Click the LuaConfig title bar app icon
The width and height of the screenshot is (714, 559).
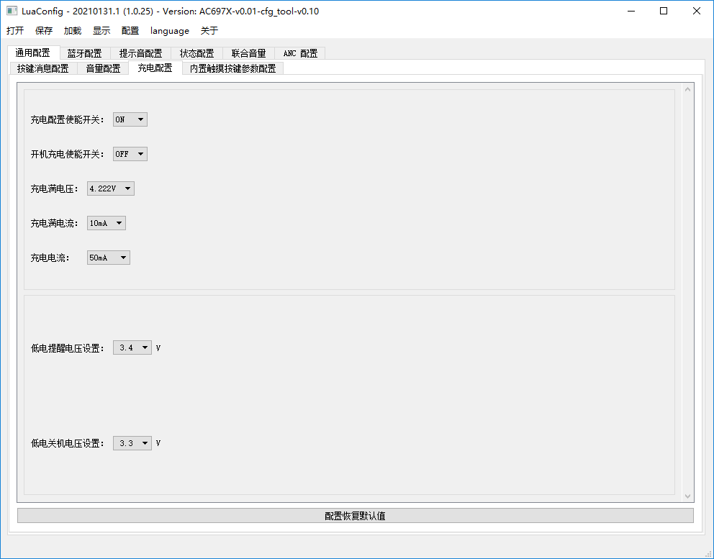(x=12, y=11)
